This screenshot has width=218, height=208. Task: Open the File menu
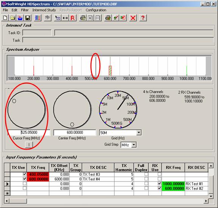pos(5,10)
